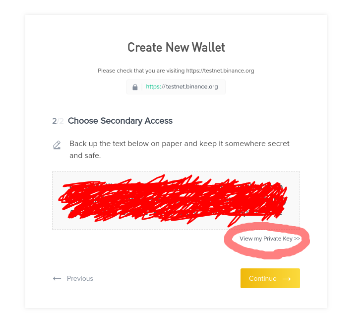Click the red scribble covering the seed phrase
The height and width of the screenshot is (327, 363).
(x=174, y=200)
